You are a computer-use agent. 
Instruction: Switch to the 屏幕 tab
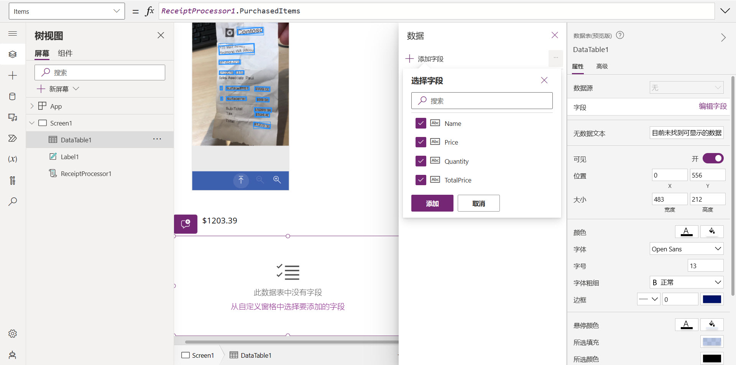(x=42, y=53)
